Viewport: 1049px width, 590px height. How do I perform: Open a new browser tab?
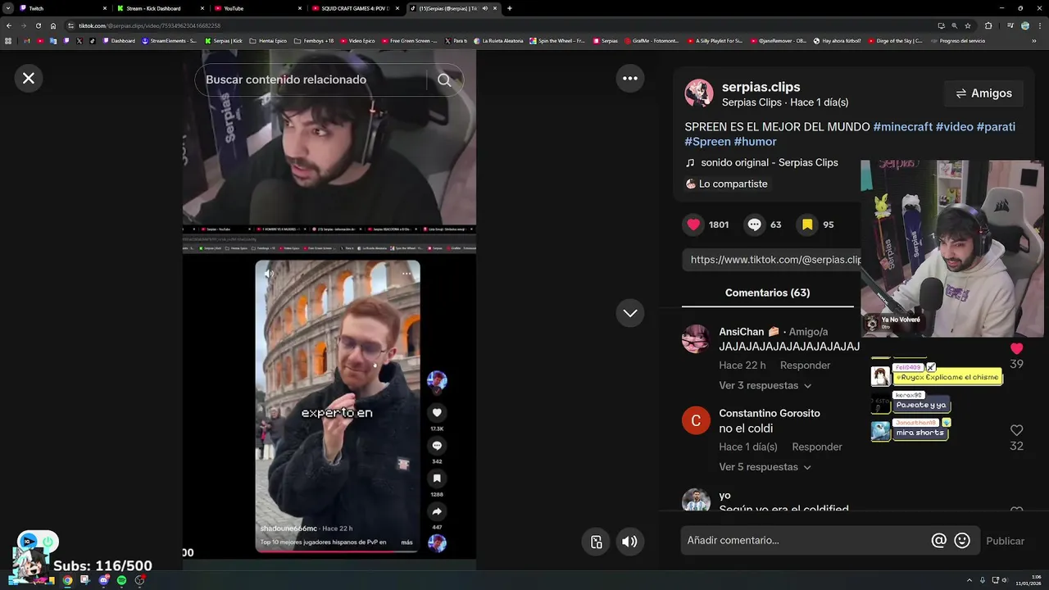[x=510, y=8]
